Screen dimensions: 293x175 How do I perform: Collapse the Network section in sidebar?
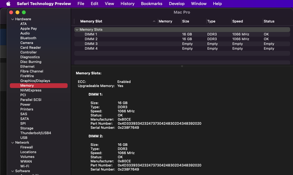click(x=12, y=142)
